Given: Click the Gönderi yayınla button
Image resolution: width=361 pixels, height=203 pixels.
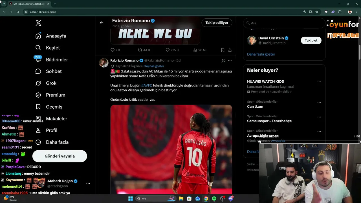Looking at the screenshot, I should (x=60, y=156).
